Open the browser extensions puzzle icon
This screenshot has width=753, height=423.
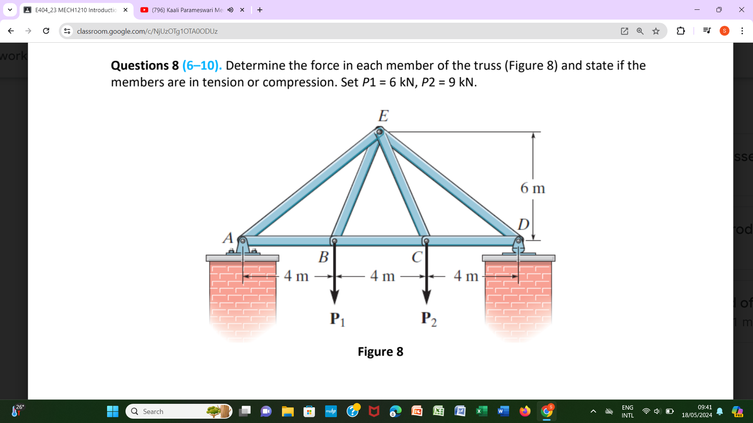point(680,31)
